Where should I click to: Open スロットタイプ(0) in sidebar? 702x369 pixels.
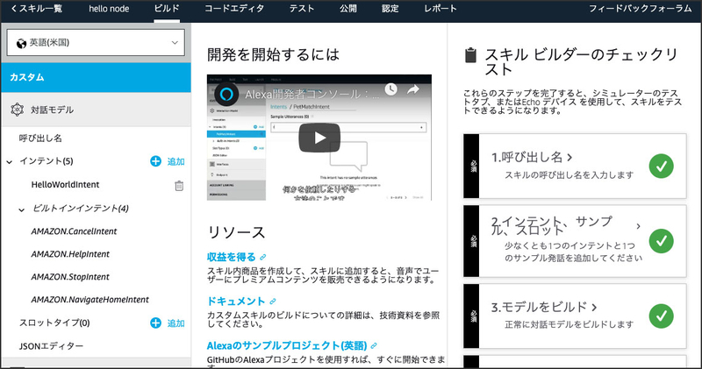[54, 323]
